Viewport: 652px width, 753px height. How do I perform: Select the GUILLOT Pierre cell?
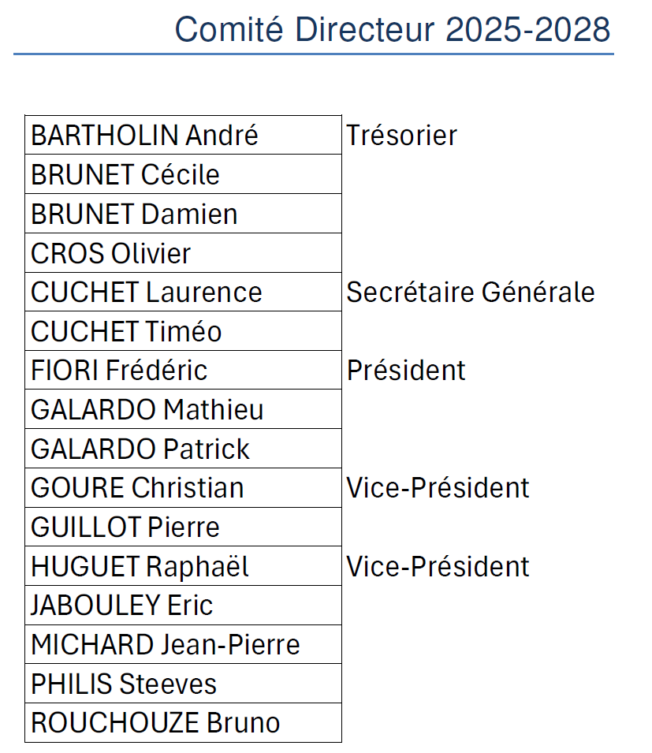(183, 527)
